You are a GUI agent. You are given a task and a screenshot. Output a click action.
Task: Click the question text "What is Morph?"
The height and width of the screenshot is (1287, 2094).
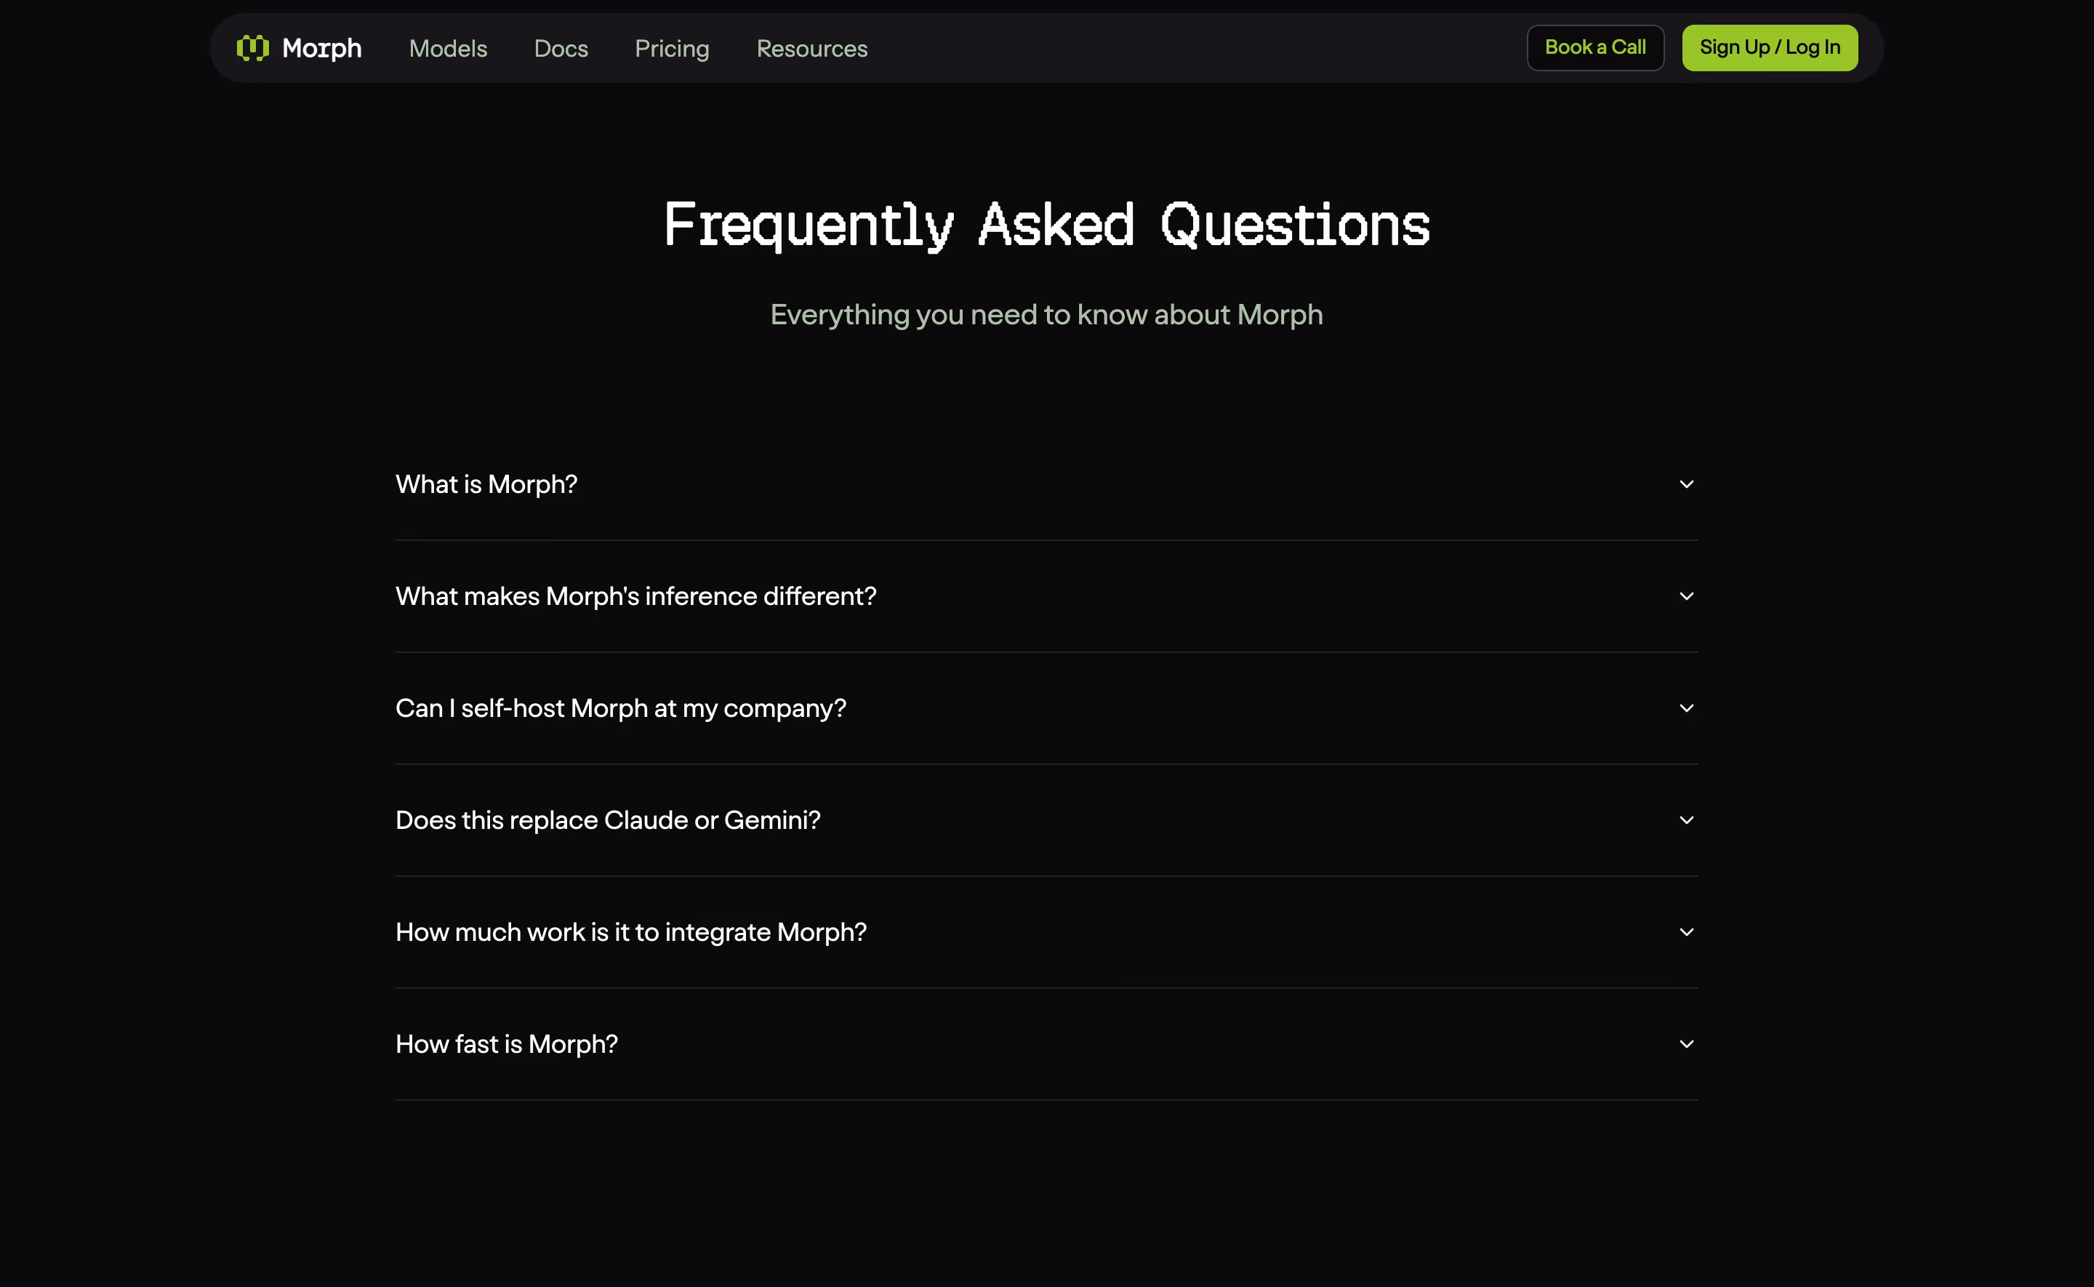pyautogui.click(x=486, y=484)
